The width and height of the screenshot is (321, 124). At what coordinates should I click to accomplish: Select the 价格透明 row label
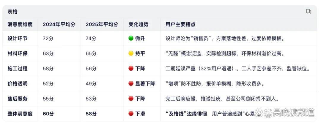tap(18, 84)
